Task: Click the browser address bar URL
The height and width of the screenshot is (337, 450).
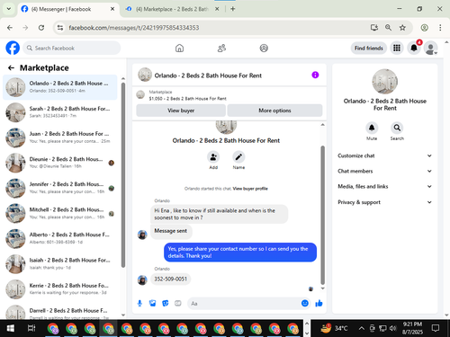Action: [134, 28]
